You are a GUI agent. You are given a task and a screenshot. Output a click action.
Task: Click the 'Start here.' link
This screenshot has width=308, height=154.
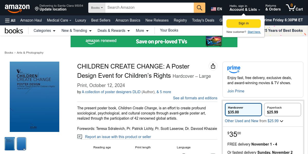pyautogui.click(x=254, y=32)
